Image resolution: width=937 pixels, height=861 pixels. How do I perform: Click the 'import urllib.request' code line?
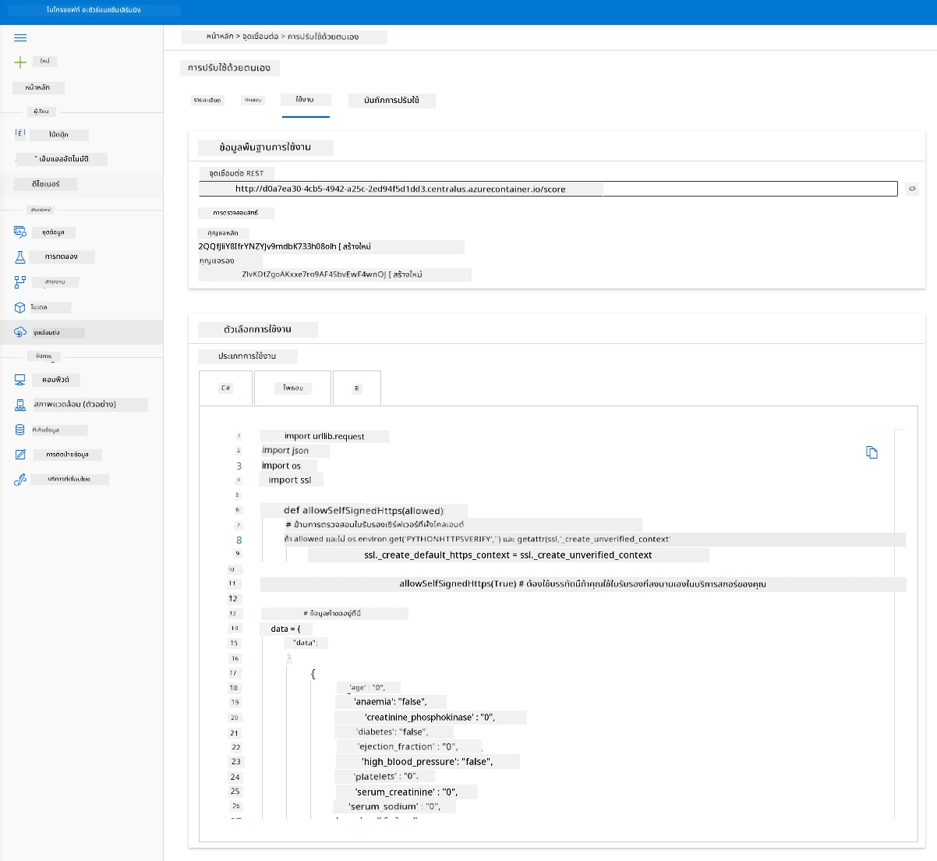pyautogui.click(x=324, y=437)
